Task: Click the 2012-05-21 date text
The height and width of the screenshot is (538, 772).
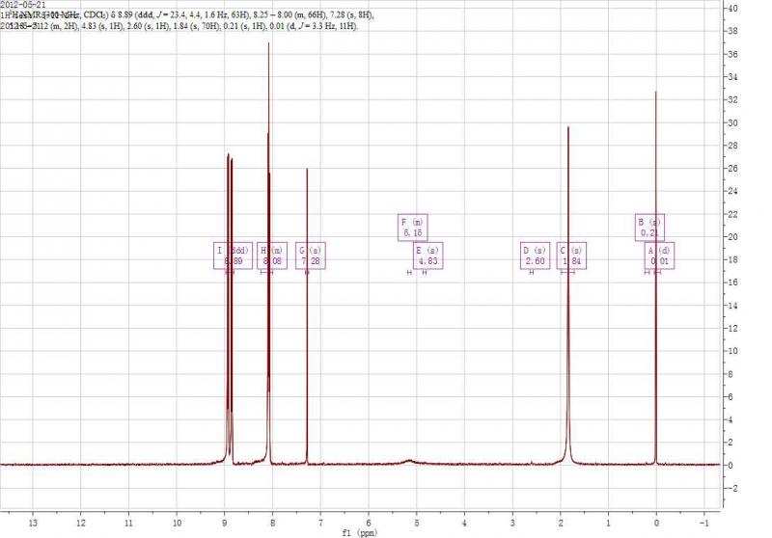Action: pyautogui.click(x=22, y=5)
